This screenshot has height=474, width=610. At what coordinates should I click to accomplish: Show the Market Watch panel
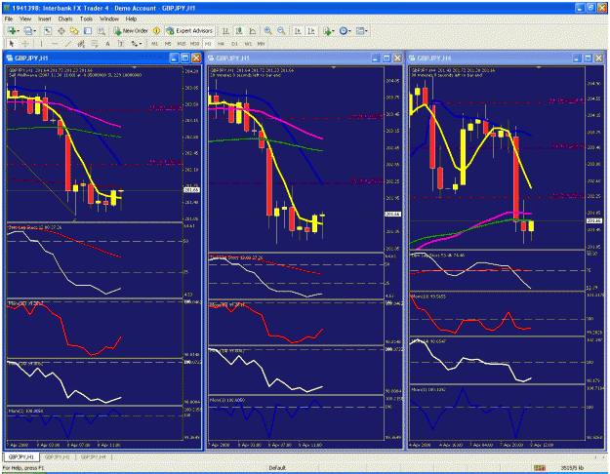(48, 30)
